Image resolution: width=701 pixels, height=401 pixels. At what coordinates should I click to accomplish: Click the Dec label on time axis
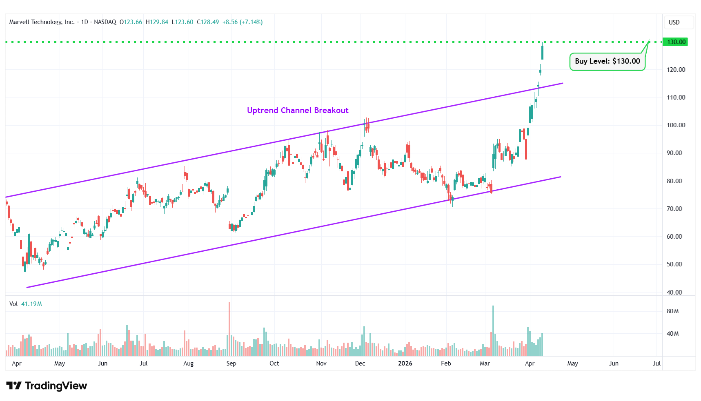[x=360, y=363]
